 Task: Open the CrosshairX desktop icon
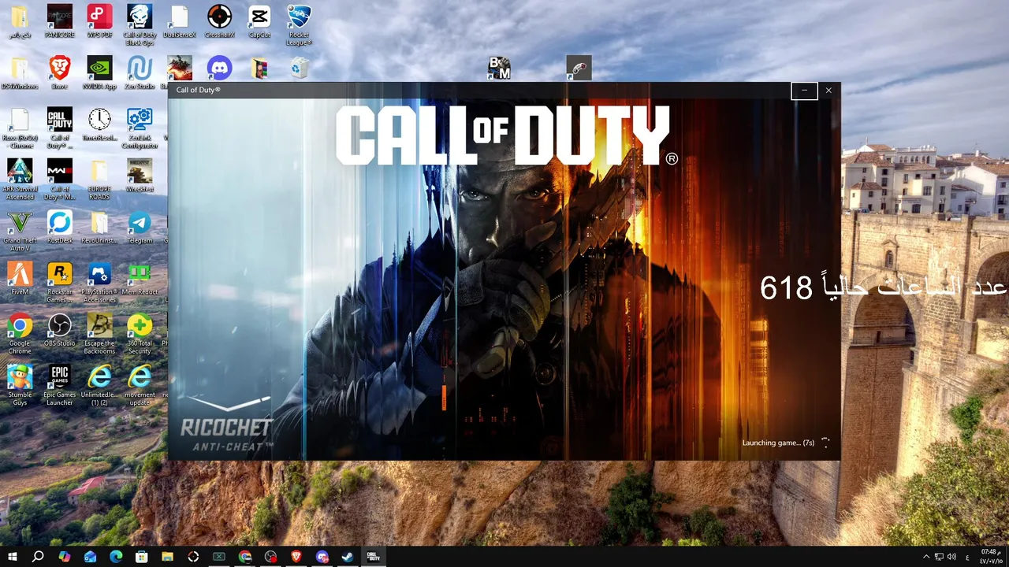[x=220, y=21]
